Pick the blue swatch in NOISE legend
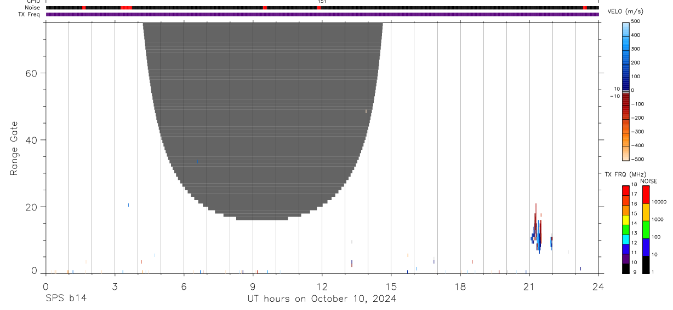The width and height of the screenshot is (673, 310). click(x=645, y=247)
